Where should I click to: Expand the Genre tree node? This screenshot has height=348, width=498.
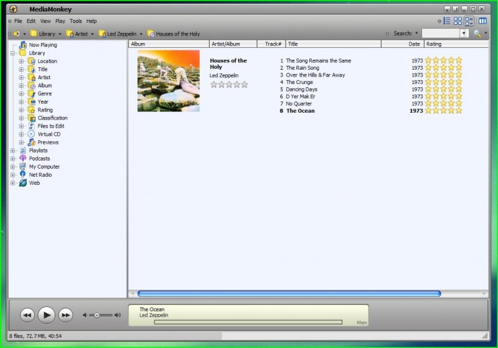tap(21, 93)
